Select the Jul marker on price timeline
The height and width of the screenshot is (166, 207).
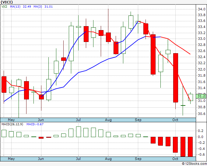point(78,120)
